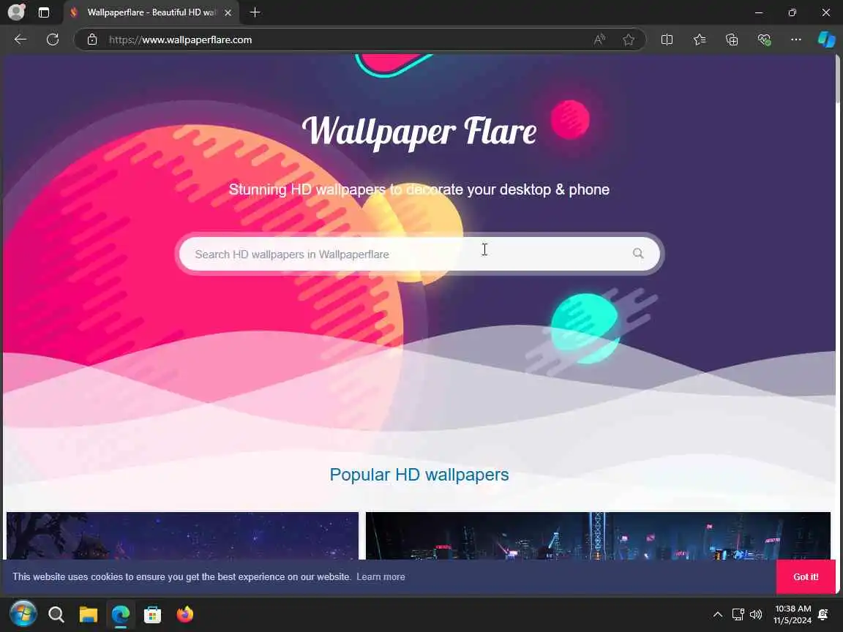Add this page to favorites star
This screenshot has width=843, height=632.
[x=629, y=39]
